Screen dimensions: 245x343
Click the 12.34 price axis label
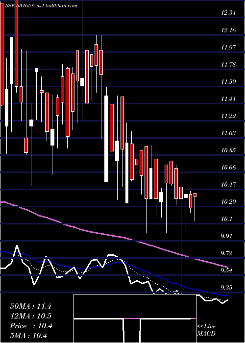click(x=228, y=13)
